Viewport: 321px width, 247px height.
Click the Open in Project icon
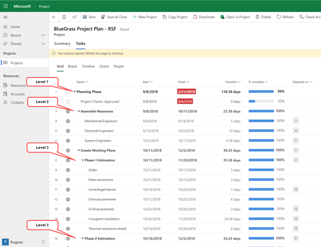[x=223, y=17]
